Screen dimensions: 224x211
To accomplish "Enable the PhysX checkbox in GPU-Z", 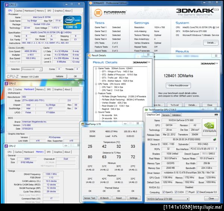I will click(187, 192).
